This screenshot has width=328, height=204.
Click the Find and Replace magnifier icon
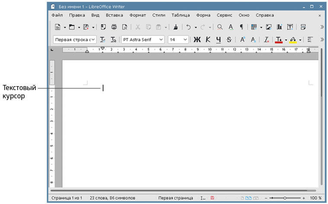click(220, 27)
